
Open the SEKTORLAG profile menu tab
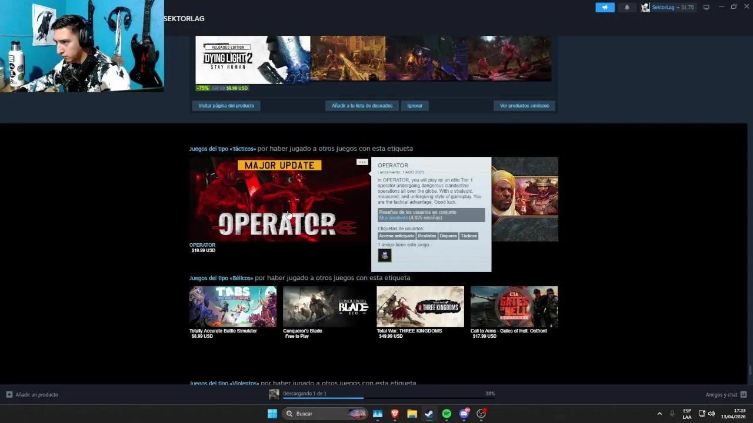point(184,19)
